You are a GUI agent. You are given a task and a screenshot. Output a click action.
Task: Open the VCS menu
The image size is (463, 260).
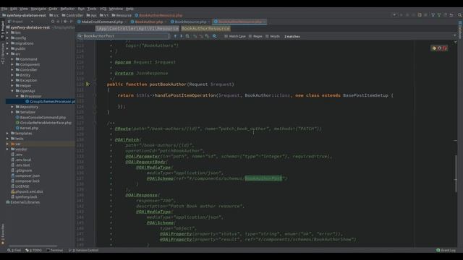pyautogui.click(x=103, y=9)
